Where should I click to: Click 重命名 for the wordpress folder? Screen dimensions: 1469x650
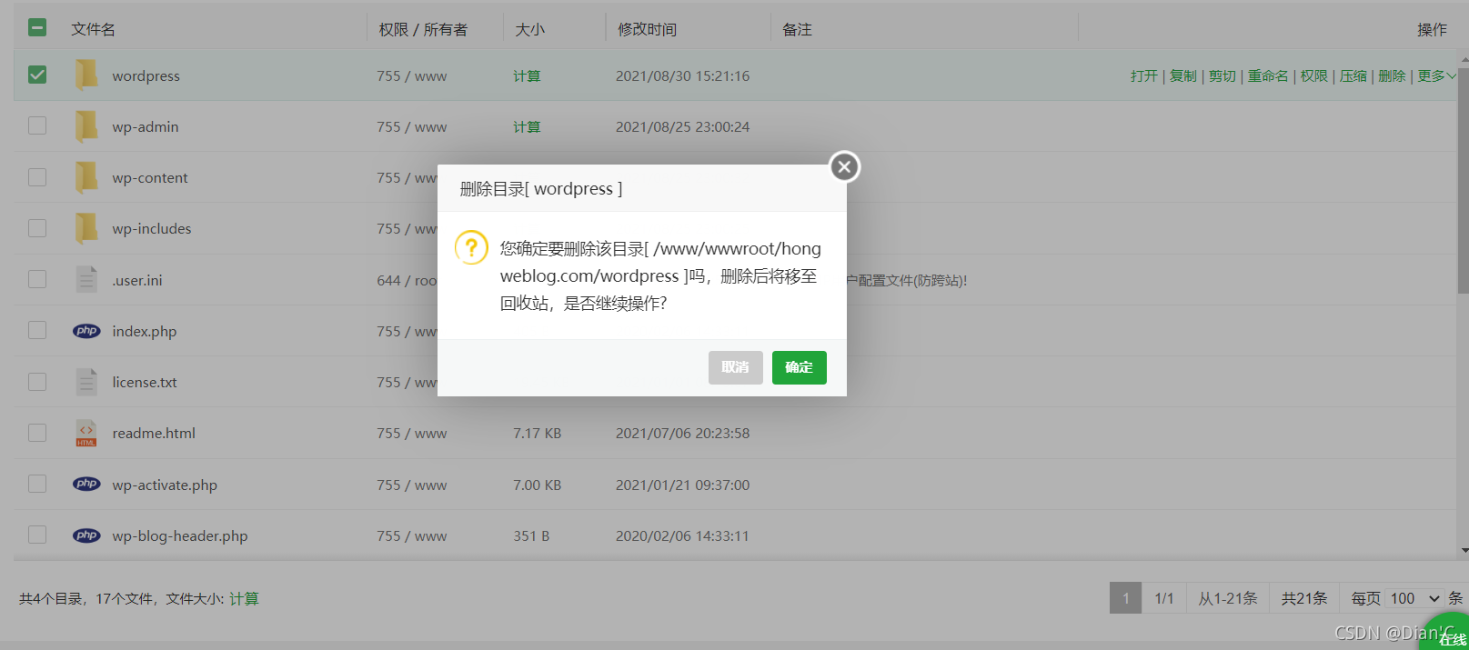[x=1268, y=75]
